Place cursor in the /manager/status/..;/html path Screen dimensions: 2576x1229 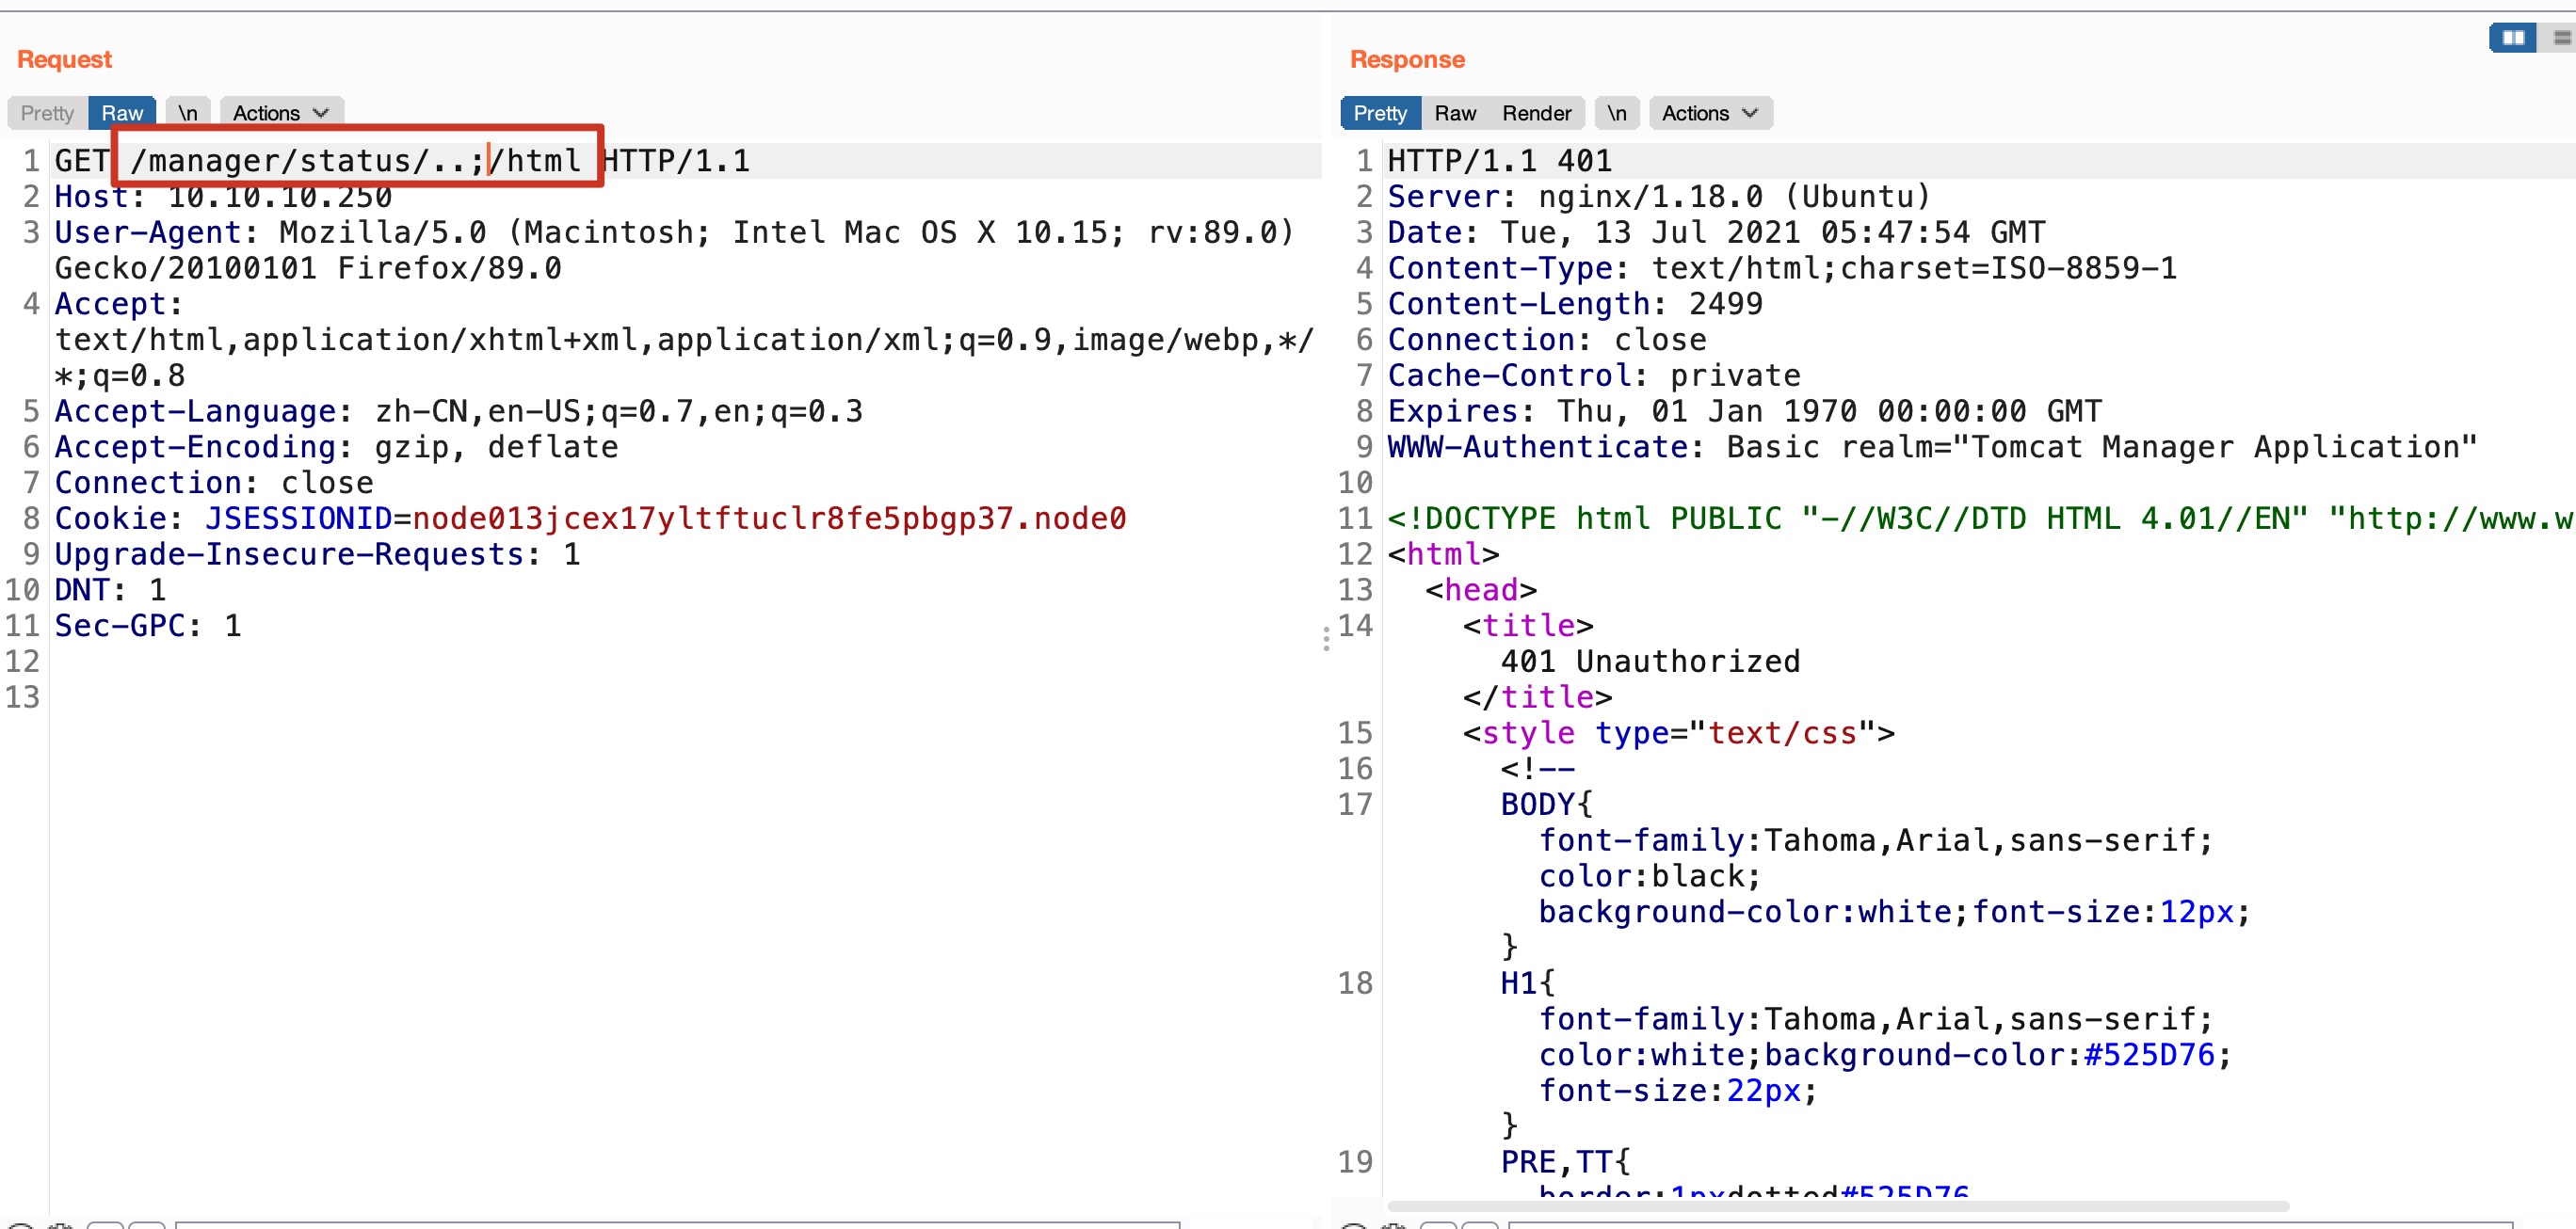tap(355, 160)
